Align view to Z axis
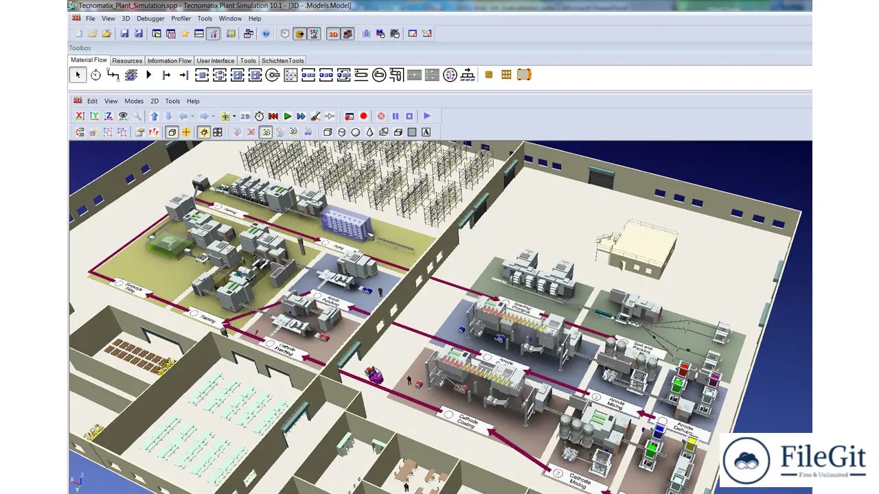 click(109, 117)
